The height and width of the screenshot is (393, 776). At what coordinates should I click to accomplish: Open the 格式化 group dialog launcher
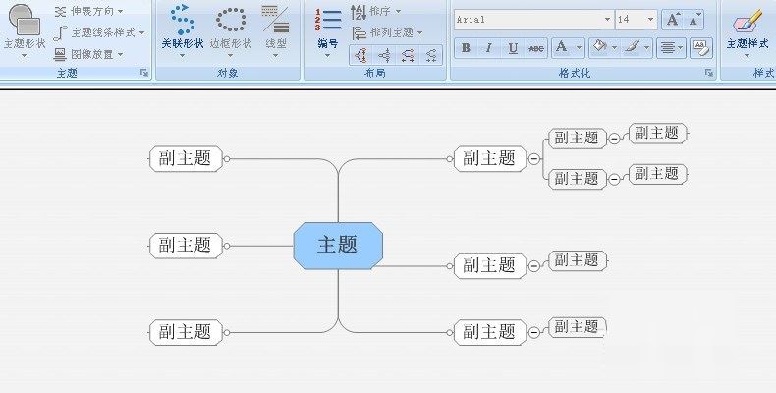(709, 73)
